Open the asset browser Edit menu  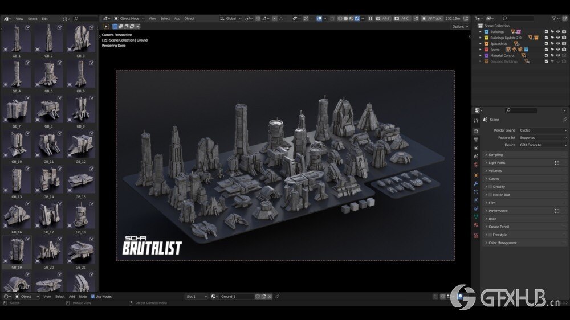[44, 19]
